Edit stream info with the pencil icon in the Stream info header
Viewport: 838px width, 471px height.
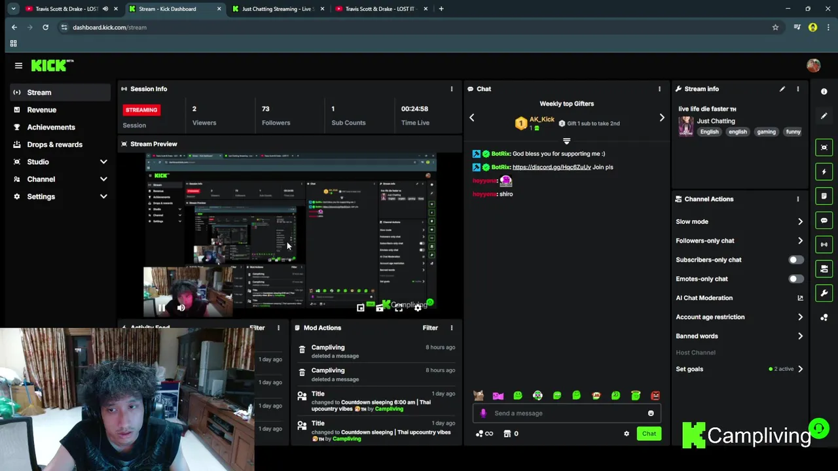(x=782, y=89)
